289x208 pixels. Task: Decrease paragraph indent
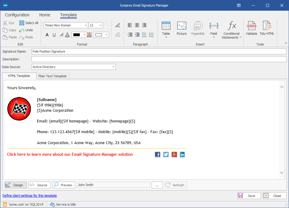click(130, 34)
